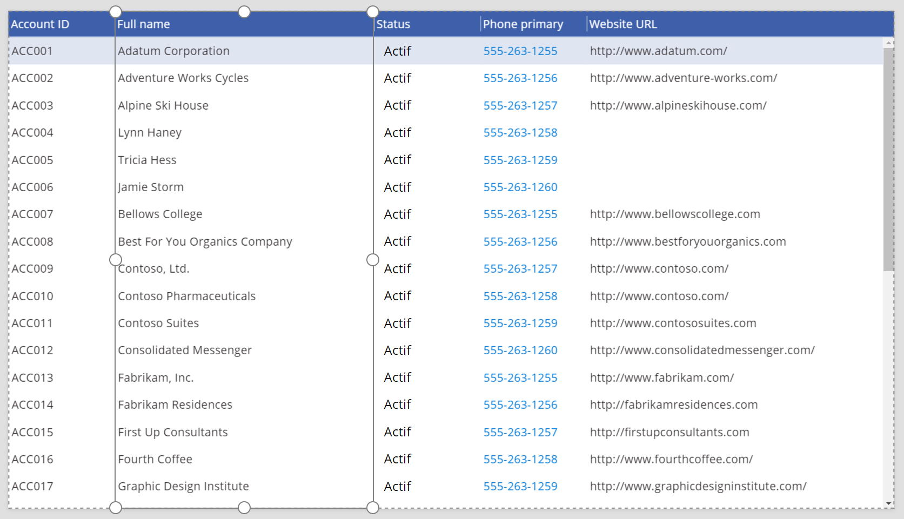Select the ACC017 account ID cell
904x519 pixels.
coord(32,487)
